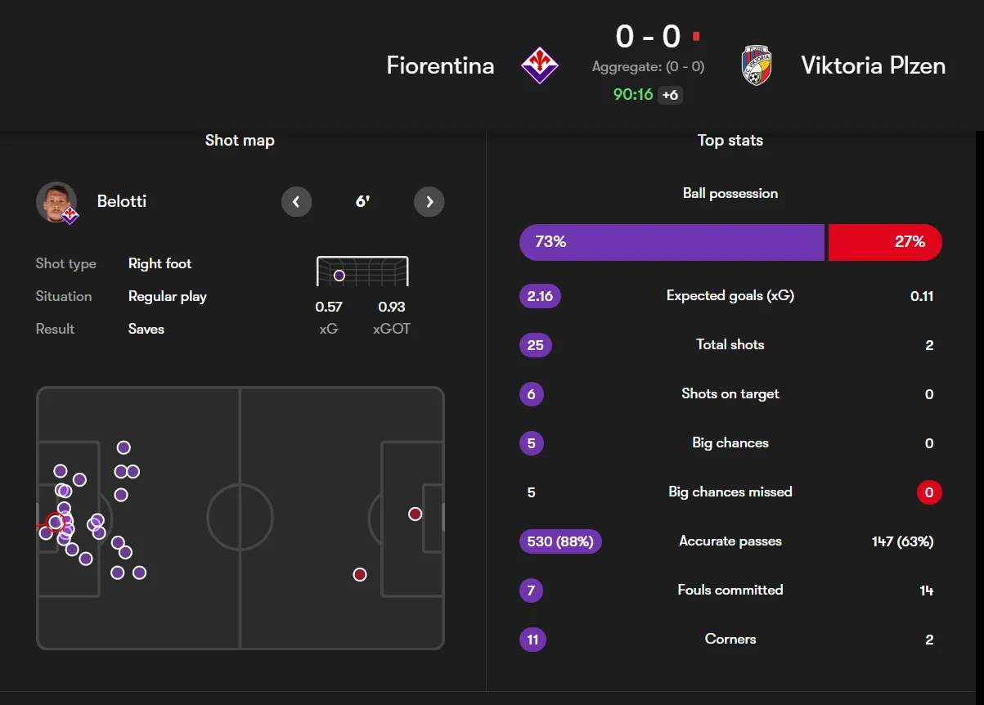The height and width of the screenshot is (705, 984).
Task: Click the Top stats heading
Action: pos(730,141)
